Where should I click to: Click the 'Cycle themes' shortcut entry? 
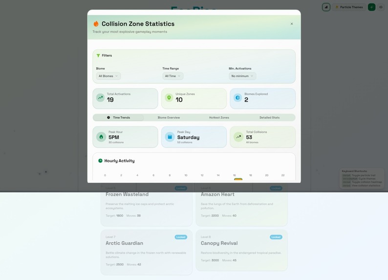click(x=359, y=178)
